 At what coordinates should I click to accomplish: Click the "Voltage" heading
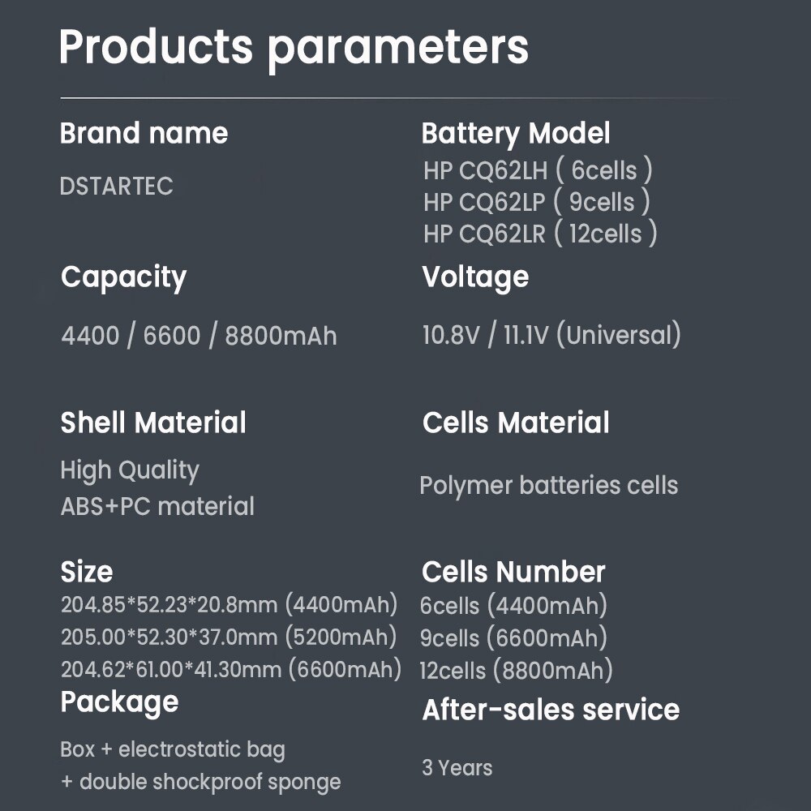[x=475, y=277]
